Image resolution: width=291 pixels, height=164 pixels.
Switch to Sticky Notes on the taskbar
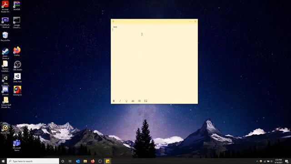tap(107, 161)
